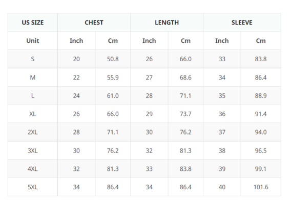The image size is (291, 204).
Task: Select size S row label
Action: click(x=33, y=59)
